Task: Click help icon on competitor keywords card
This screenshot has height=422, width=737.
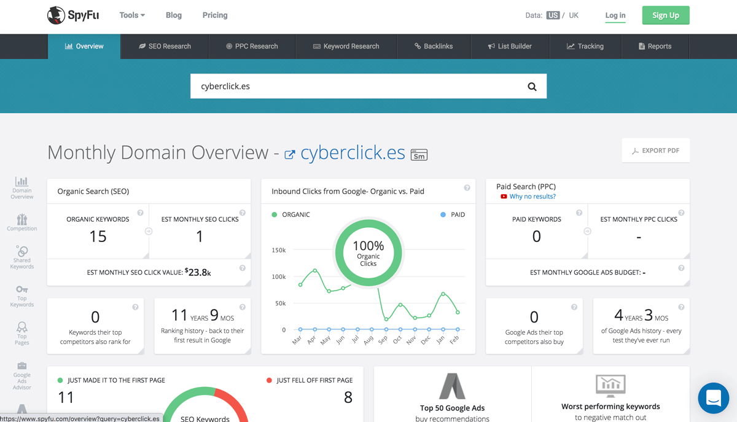Action: point(135,307)
